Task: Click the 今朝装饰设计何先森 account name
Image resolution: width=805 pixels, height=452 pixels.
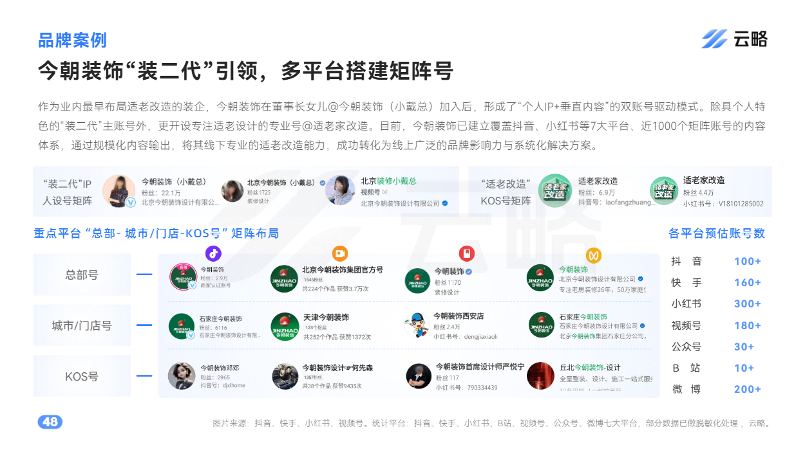Action: tap(337, 368)
